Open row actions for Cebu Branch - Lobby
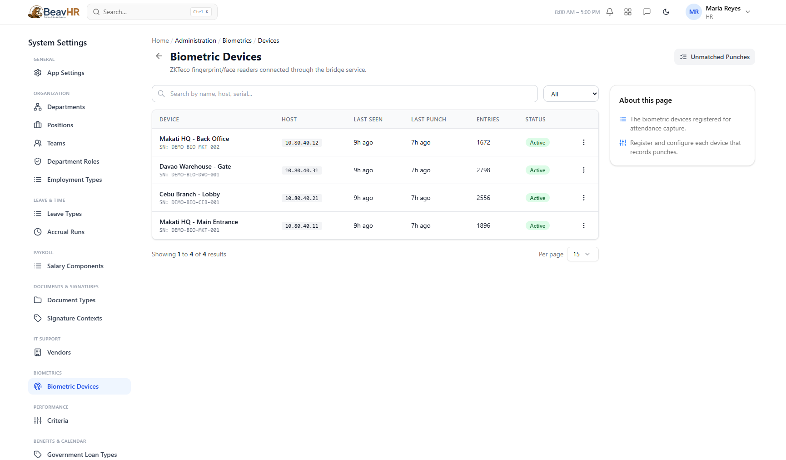786x460 pixels. (x=584, y=198)
